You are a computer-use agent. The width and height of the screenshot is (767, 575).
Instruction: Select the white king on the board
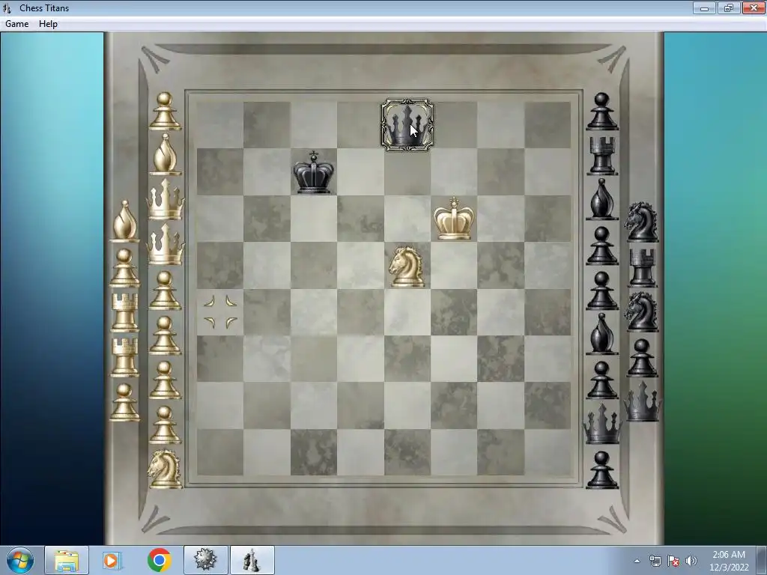tap(454, 219)
